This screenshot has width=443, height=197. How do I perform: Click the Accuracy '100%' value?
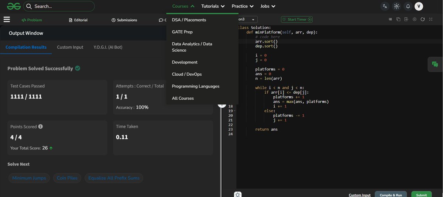(142, 107)
